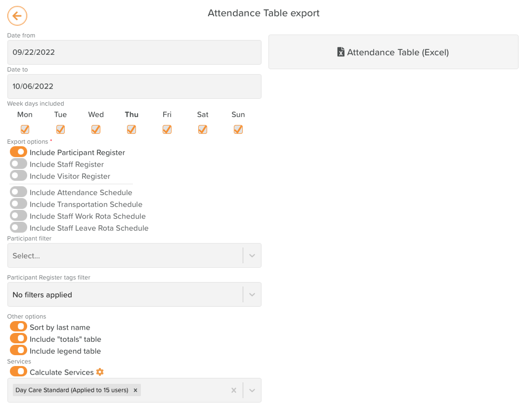Screen dimensions: 527x409
Task: Toggle Calculate Services switch off
Action: (18, 372)
